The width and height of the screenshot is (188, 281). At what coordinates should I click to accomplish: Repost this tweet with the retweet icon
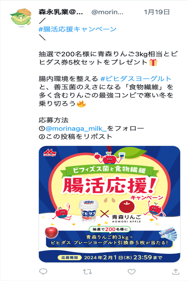pyautogui.click(x=87, y=272)
